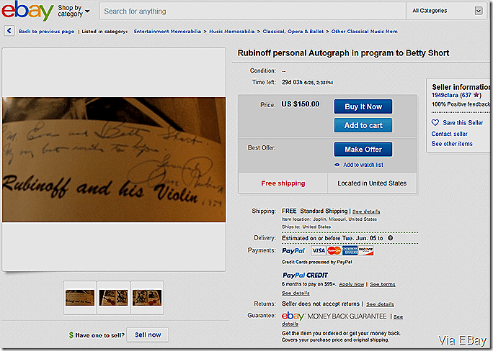Click the seller feedback star icon

(476, 95)
